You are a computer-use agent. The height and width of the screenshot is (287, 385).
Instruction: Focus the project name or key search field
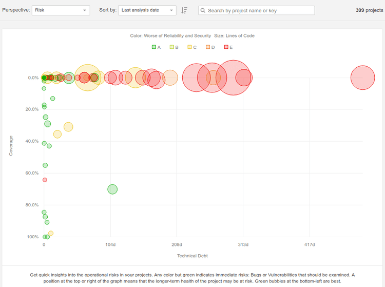tap(256, 10)
